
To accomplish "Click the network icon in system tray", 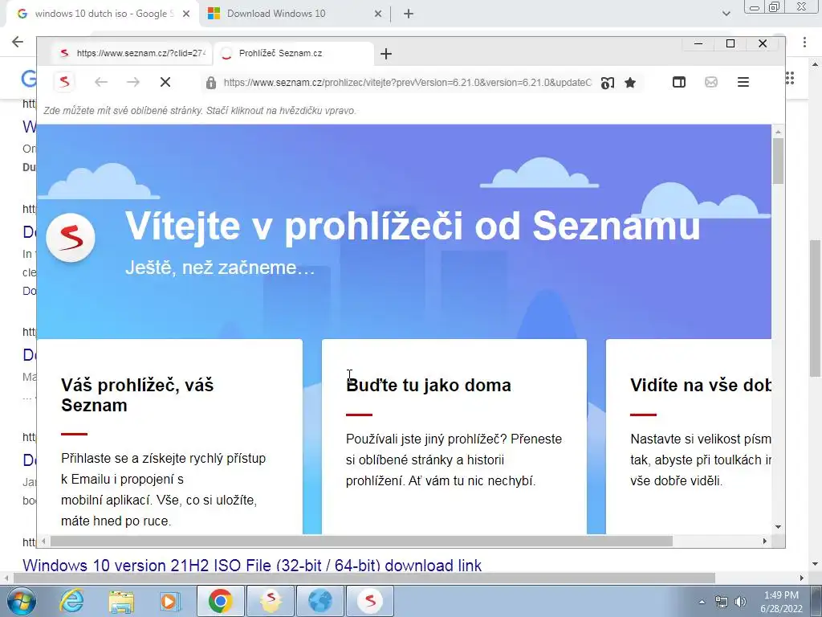I will [x=722, y=602].
